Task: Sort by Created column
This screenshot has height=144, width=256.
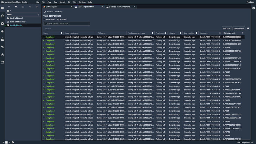Action: tap(180, 33)
